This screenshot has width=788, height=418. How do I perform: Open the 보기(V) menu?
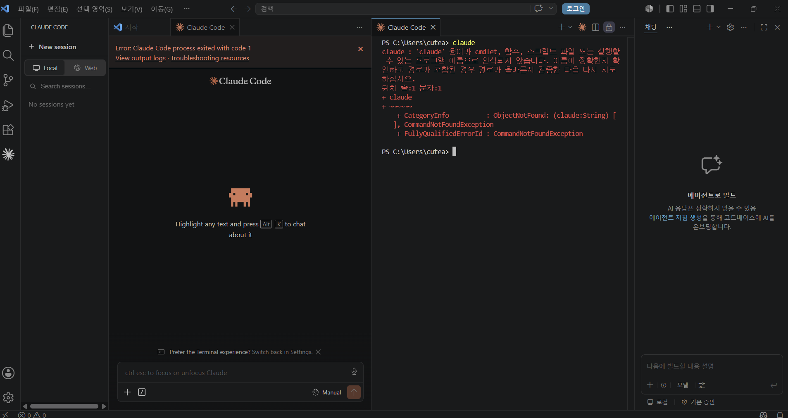131,9
